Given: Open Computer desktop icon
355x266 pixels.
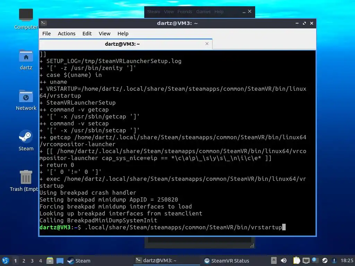Looking at the screenshot, I should [x=26, y=19].
